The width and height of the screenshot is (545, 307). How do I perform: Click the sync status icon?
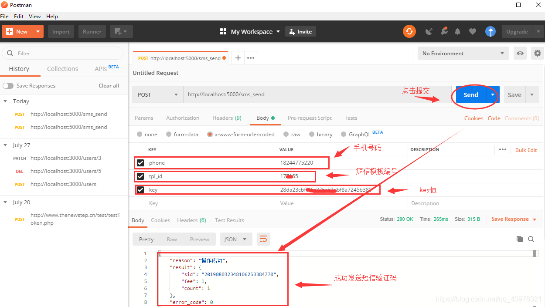(409, 31)
